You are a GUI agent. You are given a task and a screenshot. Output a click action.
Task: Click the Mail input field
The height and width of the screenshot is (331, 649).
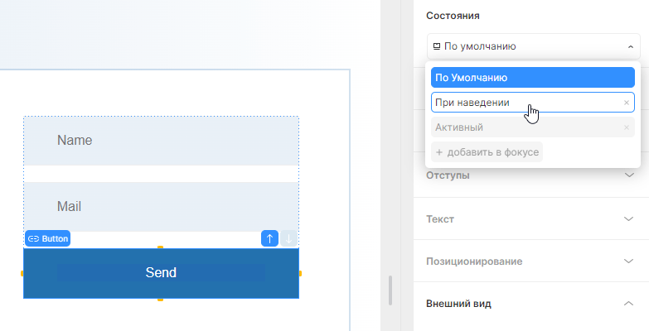(161, 207)
